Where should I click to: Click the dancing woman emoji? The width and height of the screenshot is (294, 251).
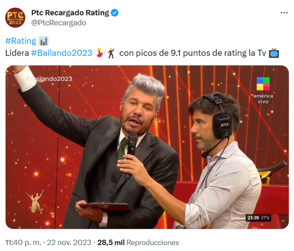tap(100, 53)
